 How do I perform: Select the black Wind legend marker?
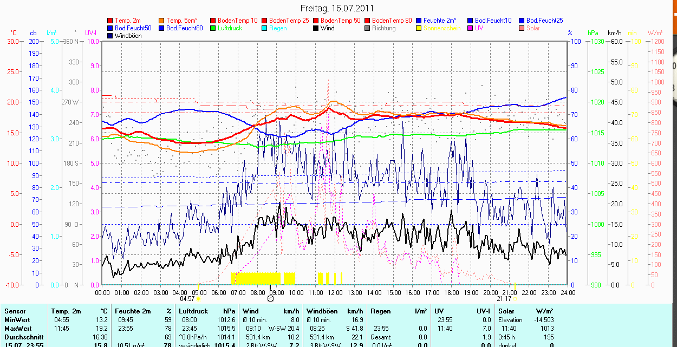coord(316,28)
